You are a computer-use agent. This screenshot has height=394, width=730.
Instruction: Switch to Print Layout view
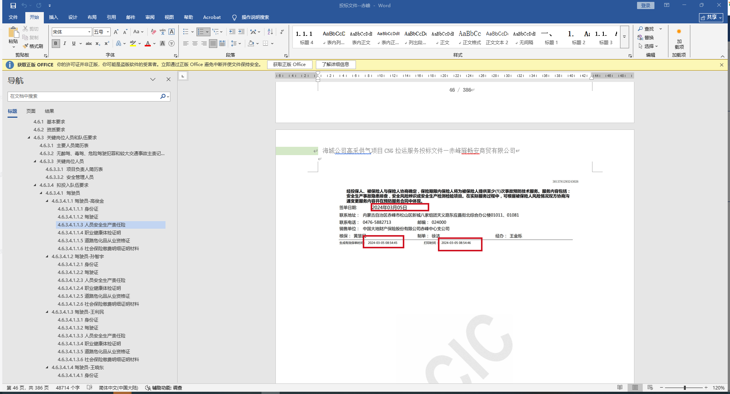[635, 388]
